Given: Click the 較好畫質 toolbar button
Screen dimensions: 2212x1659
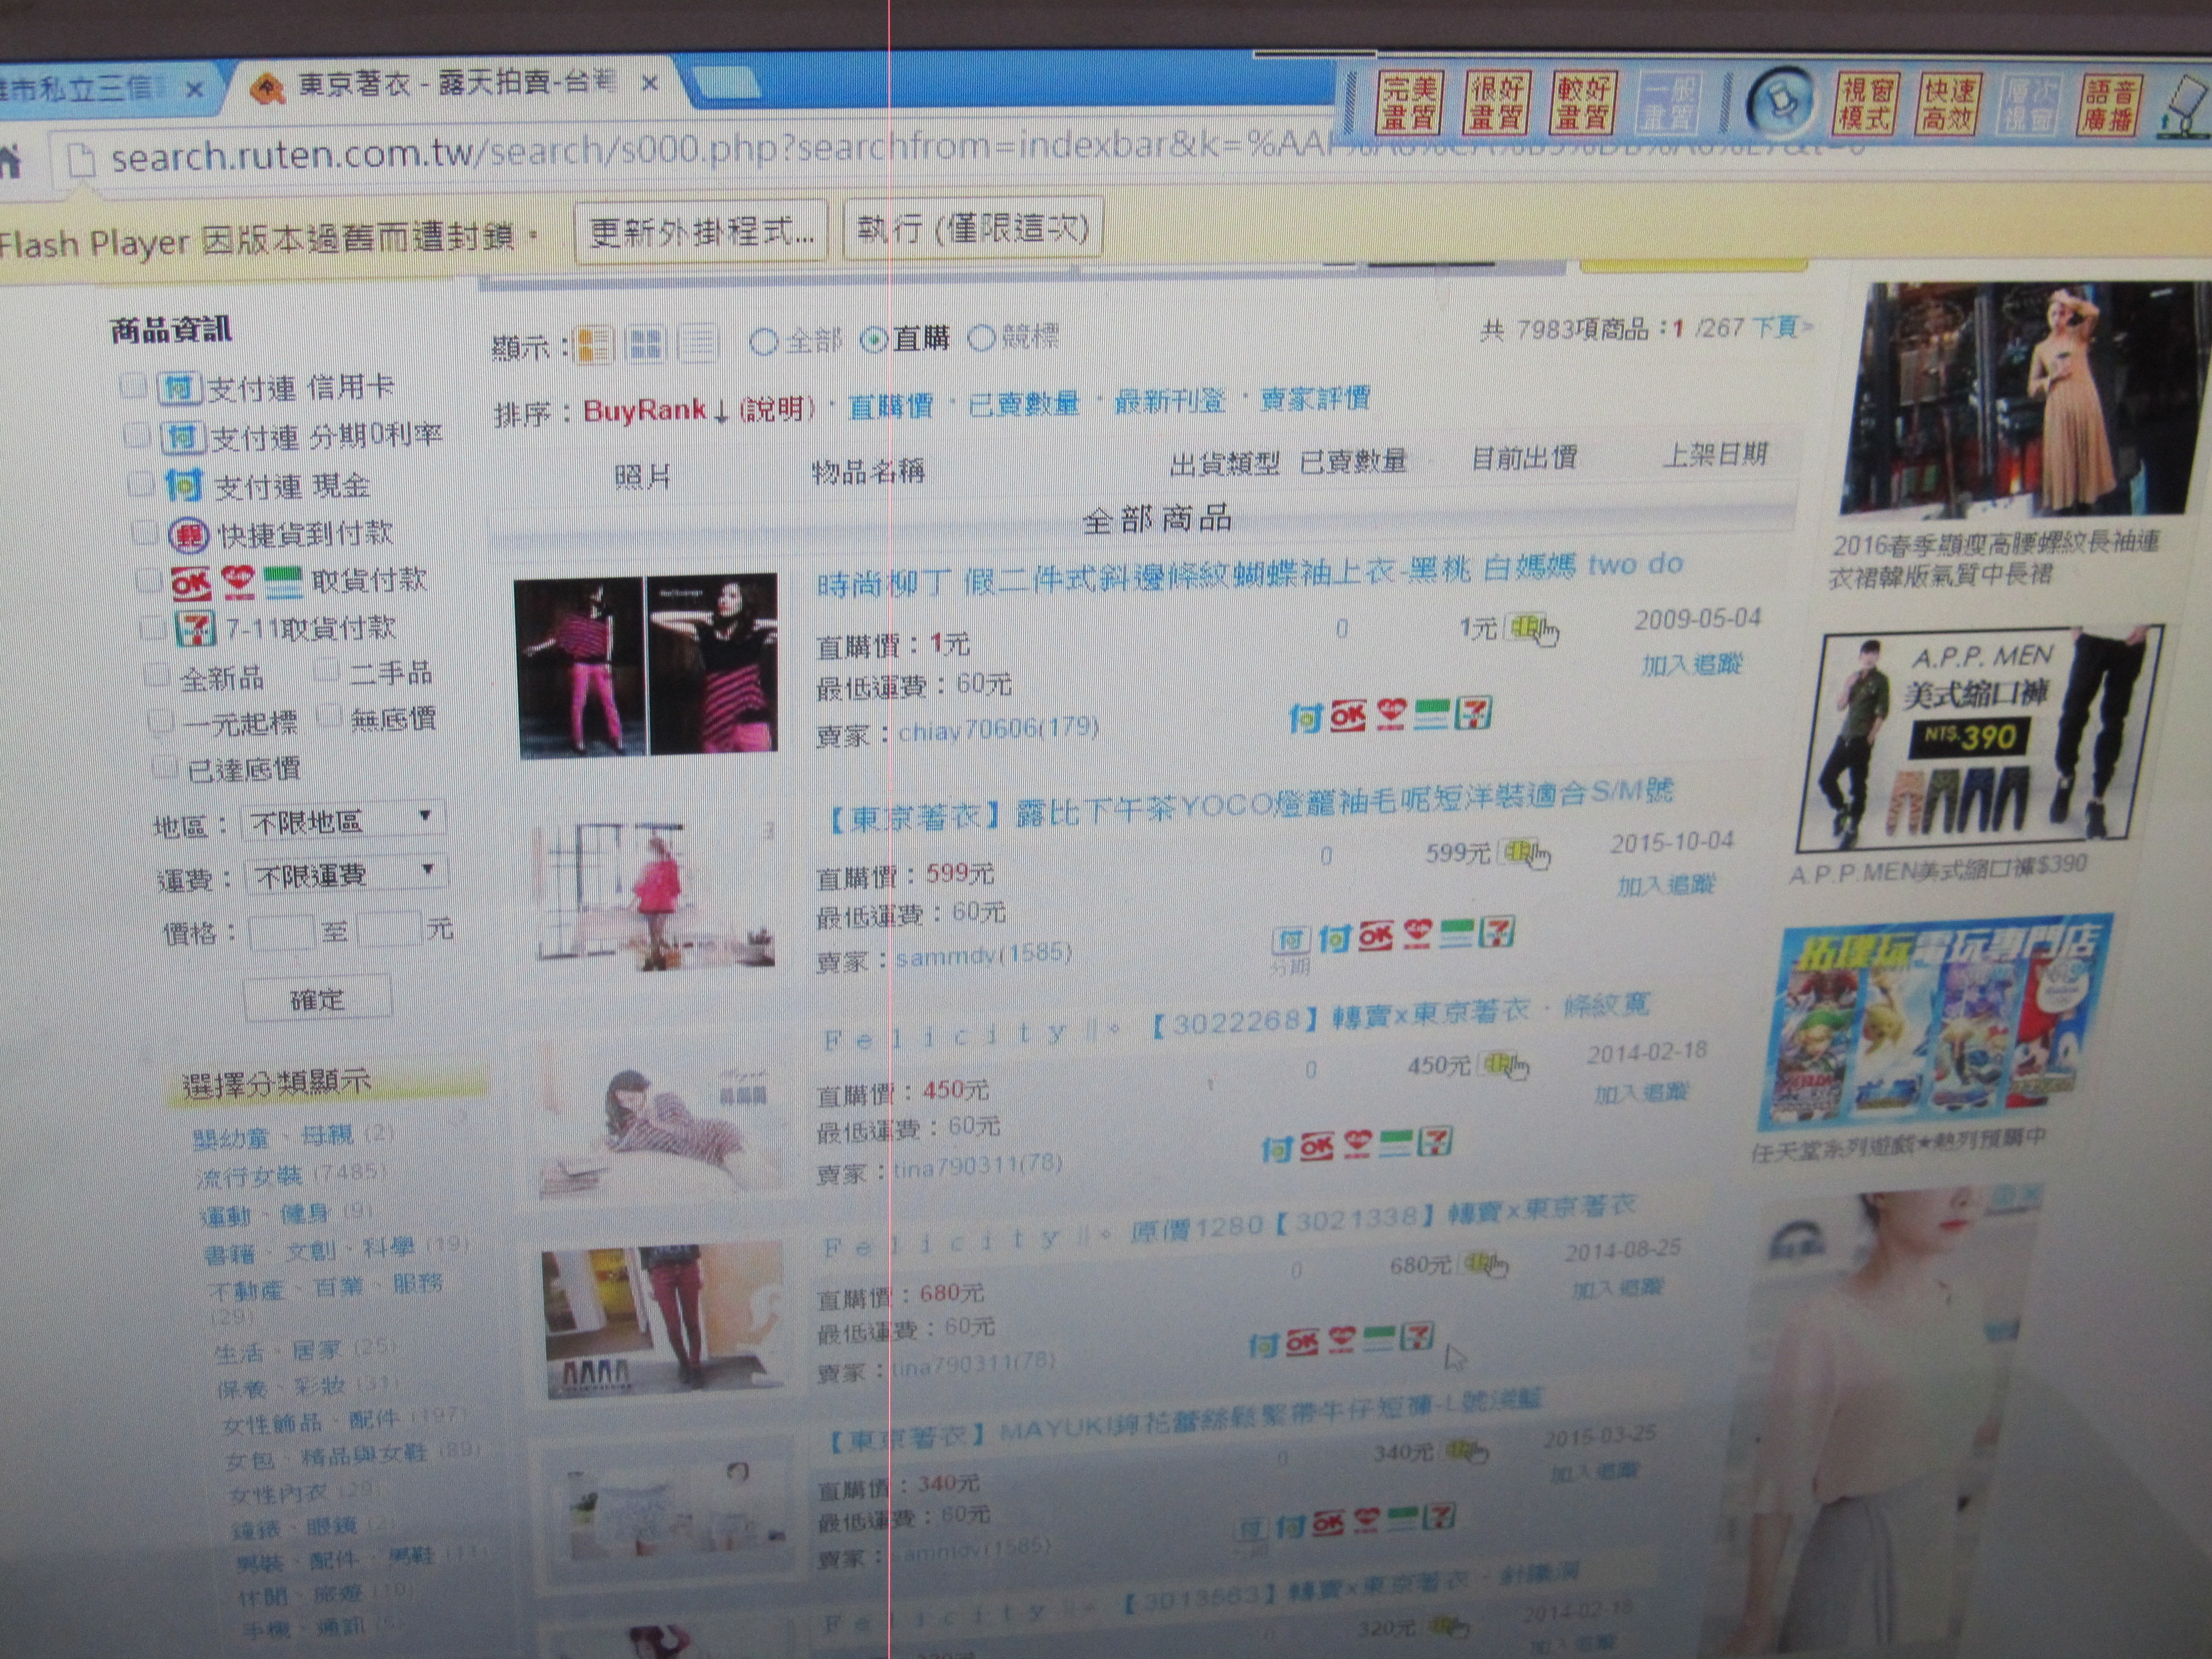Looking at the screenshot, I should point(1583,102).
